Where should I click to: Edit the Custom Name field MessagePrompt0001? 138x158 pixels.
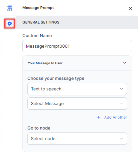click(77, 46)
